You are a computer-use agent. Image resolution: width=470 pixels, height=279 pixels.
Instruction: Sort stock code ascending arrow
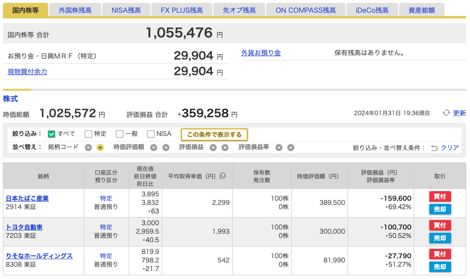point(100,148)
